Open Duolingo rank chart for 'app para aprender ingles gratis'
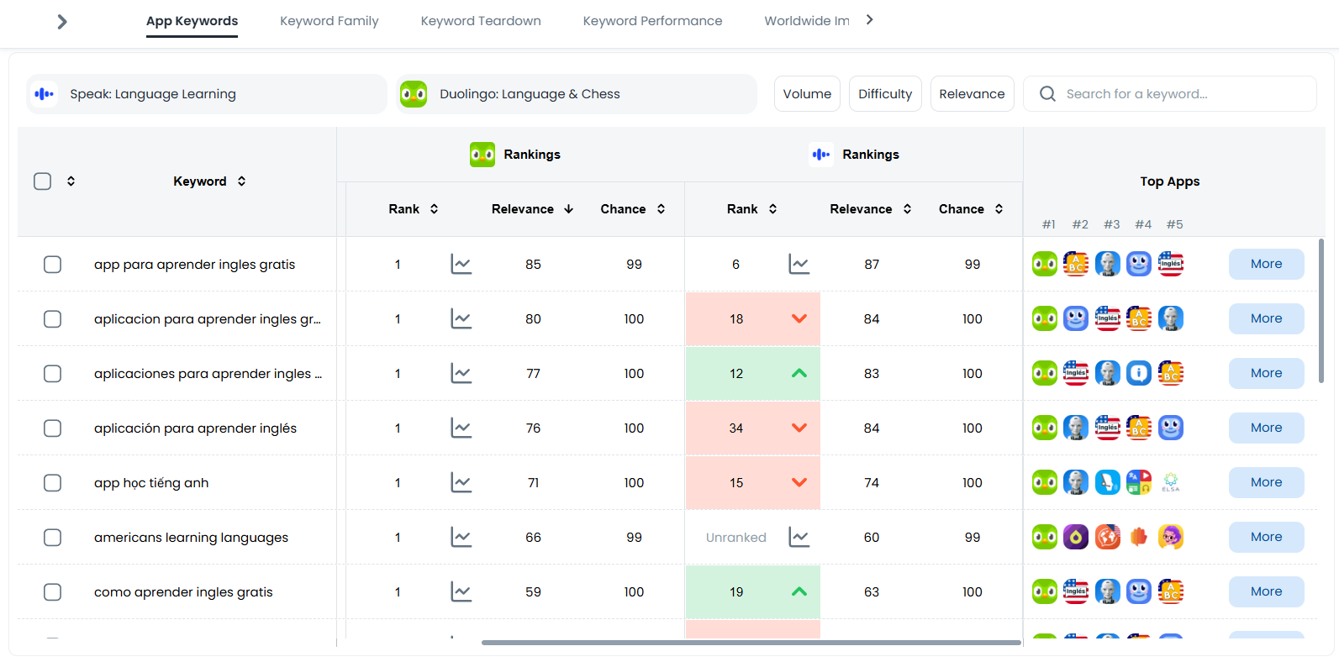The width and height of the screenshot is (1339, 662). (461, 265)
